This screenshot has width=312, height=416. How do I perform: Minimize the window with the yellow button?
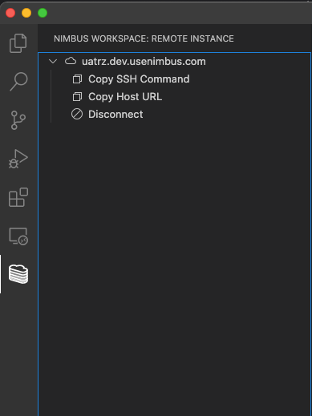(x=26, y=13)
